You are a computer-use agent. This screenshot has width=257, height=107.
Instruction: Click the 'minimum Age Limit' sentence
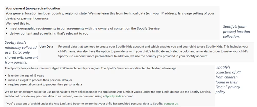(x=91, y=68)
